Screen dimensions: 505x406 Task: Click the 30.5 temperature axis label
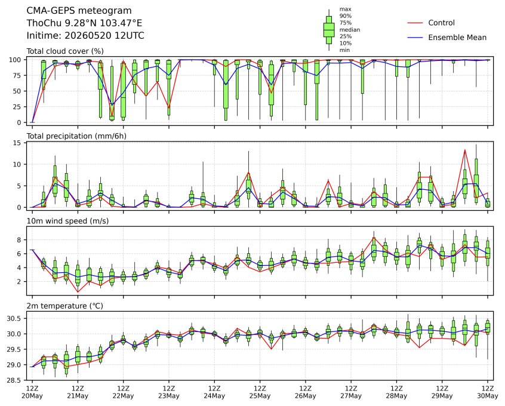14,319
